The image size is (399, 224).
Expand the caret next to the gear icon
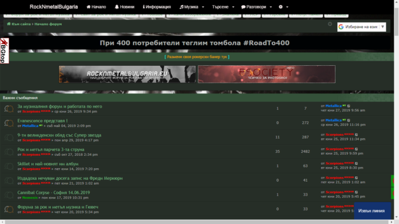coord(287,7)
